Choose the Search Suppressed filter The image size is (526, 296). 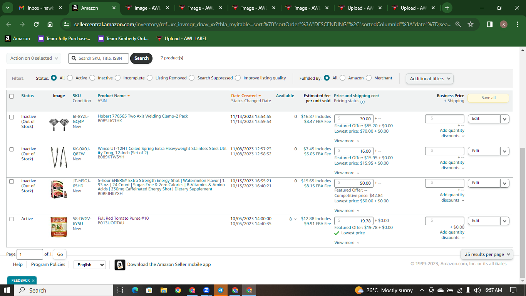(192, 78)
